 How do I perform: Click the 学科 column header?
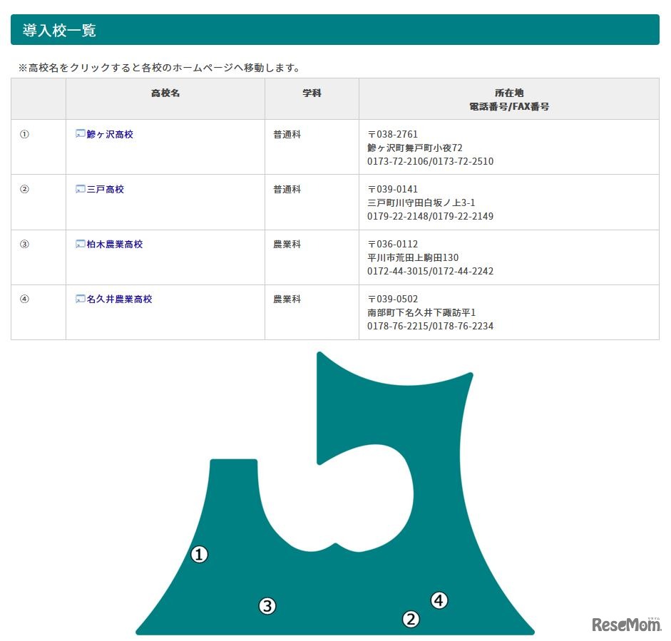[x=311, y=94]
